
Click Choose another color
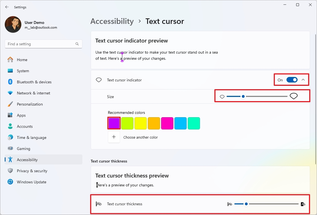tap(141, 137)
